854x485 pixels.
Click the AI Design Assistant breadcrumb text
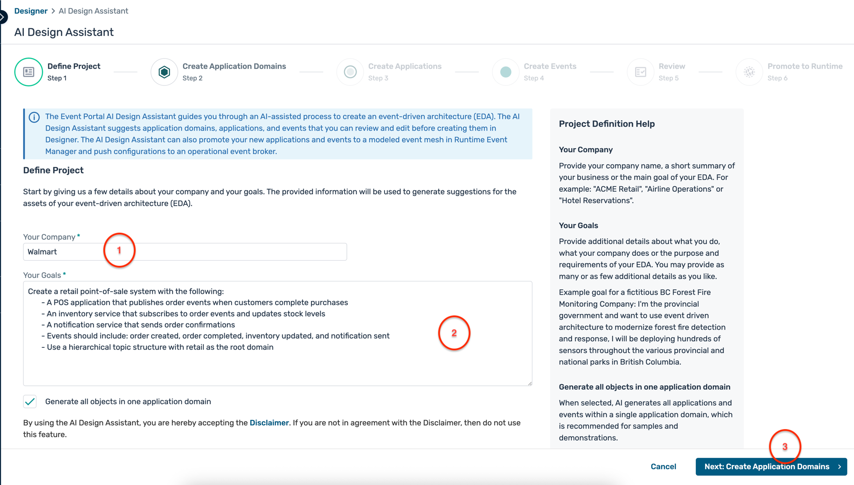pyautogui.click(x=93, y=11)
